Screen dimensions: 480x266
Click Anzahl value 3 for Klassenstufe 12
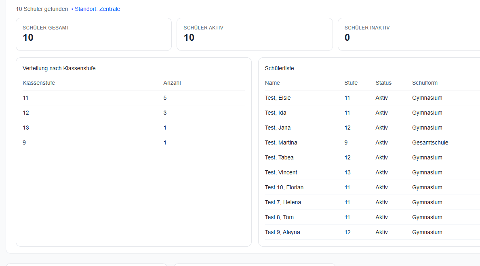[165, 113]
